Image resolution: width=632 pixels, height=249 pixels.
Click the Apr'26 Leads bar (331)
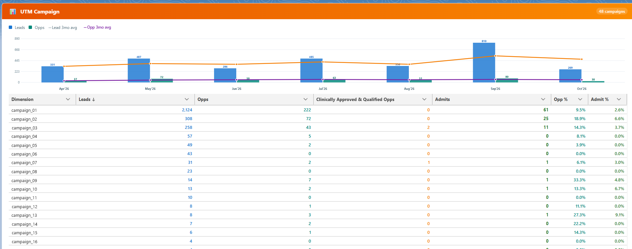click(52, 74)
